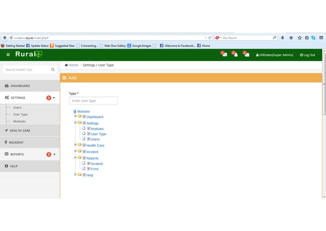Collapse the Reports tree node toggle
The width and height of the screenshot is (326, 231).
(75, 158)
